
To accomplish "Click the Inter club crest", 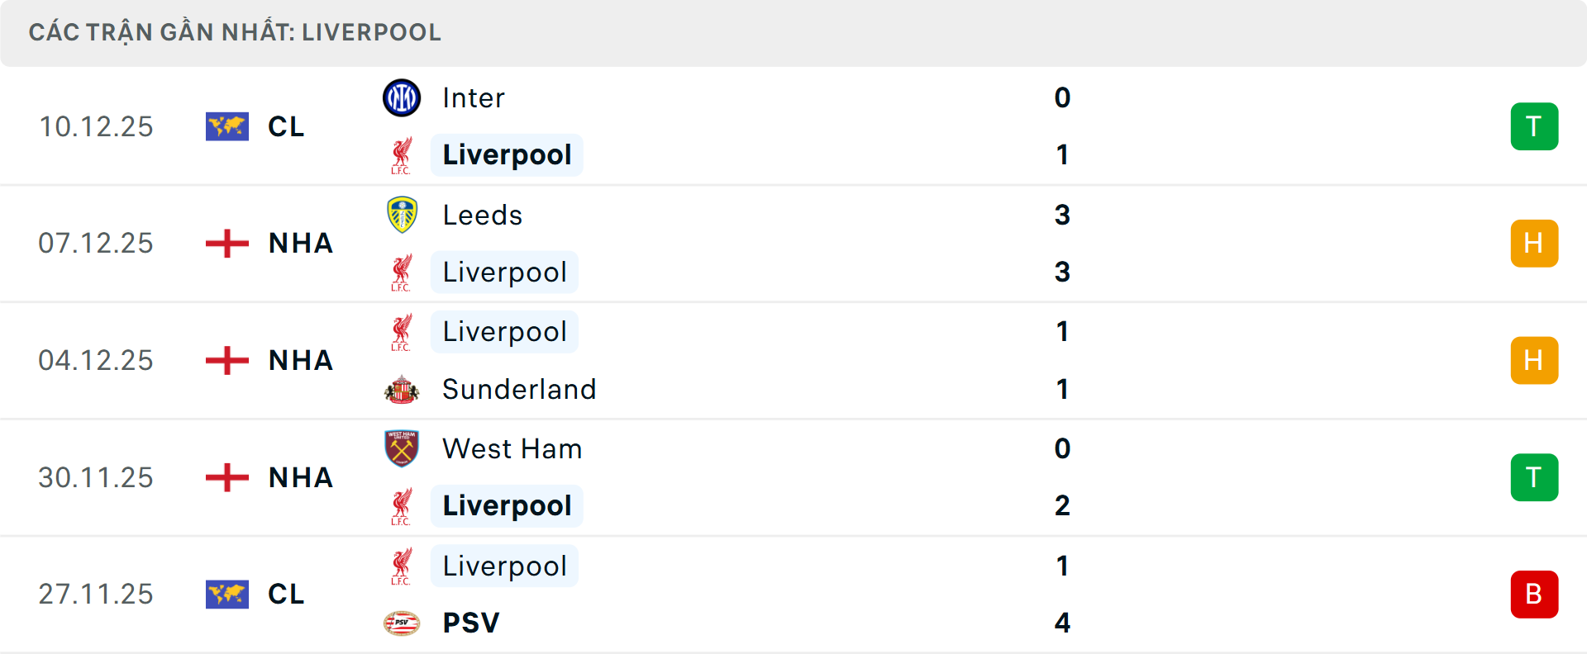I will [403, 97].
